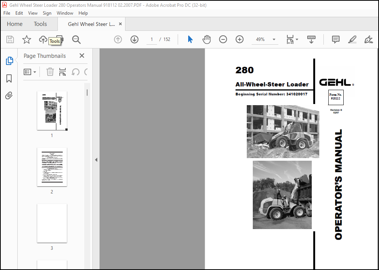Image resolution: width=379 pixels, height=270 pixels.
Task: Close the Gehl Wheel Steer document tab
Action: 120,24
